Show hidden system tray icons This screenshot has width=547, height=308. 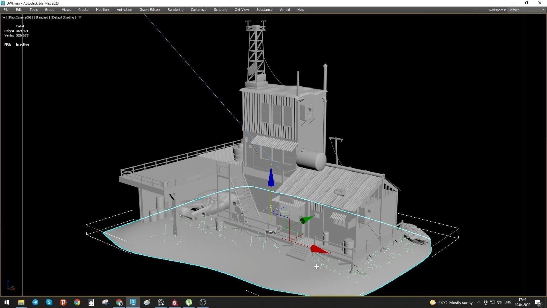point(479,302)
